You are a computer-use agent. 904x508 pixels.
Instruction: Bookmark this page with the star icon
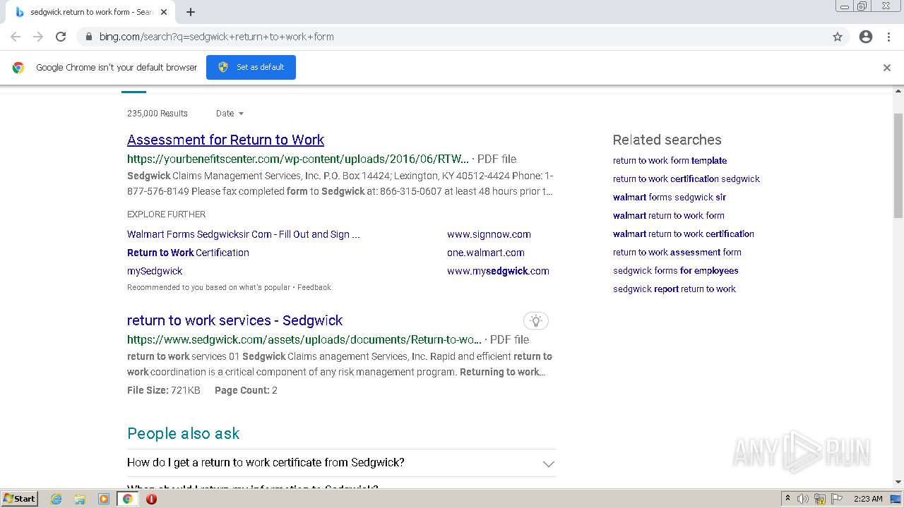pyautogui.click(x=838, y=37)
